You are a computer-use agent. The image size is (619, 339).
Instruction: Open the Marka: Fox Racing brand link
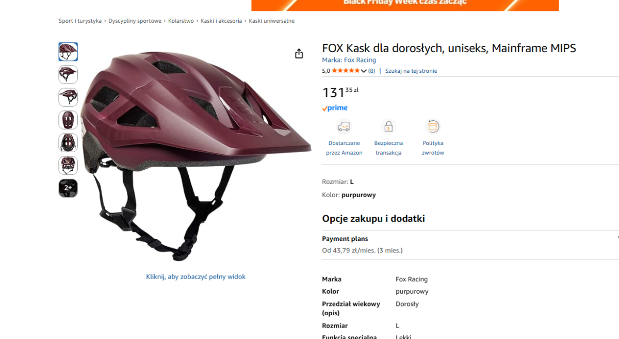pos(349,60)
